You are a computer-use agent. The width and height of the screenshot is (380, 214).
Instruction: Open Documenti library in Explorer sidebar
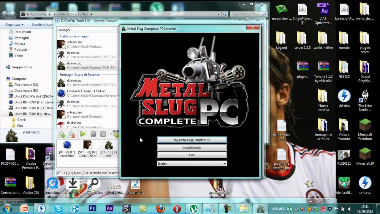coord(23,32)
